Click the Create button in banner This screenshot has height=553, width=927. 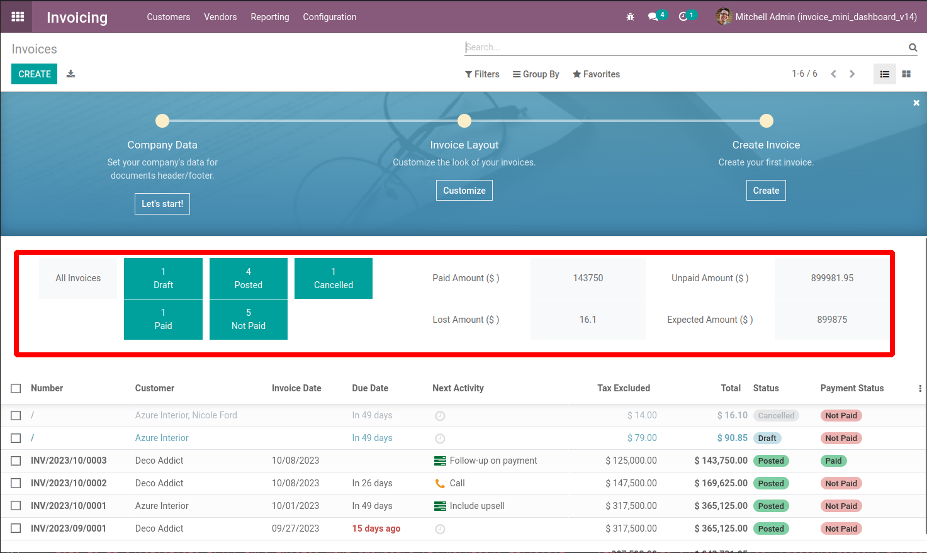(x=767, y=191)
